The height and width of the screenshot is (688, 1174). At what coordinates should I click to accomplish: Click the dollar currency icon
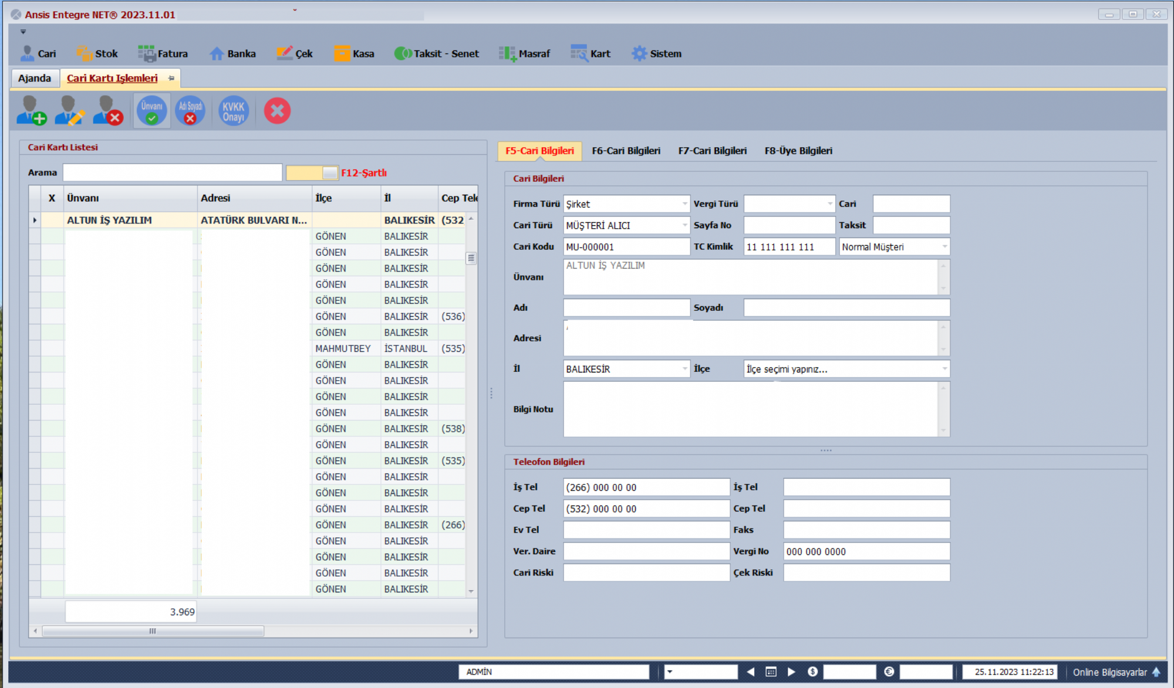812,672
